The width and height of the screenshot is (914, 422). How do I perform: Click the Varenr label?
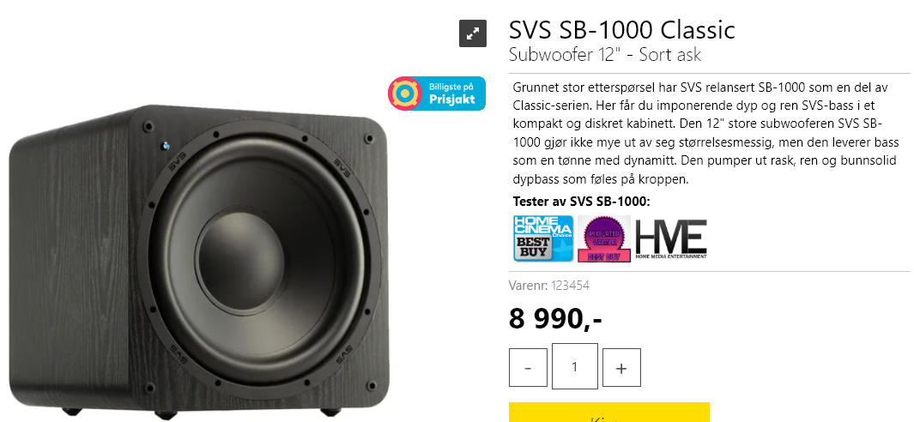point(527,286)
